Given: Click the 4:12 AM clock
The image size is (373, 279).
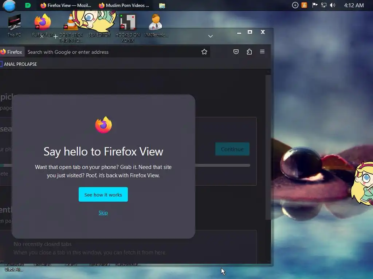Looking at the screenshot, I should coord(354,5).
